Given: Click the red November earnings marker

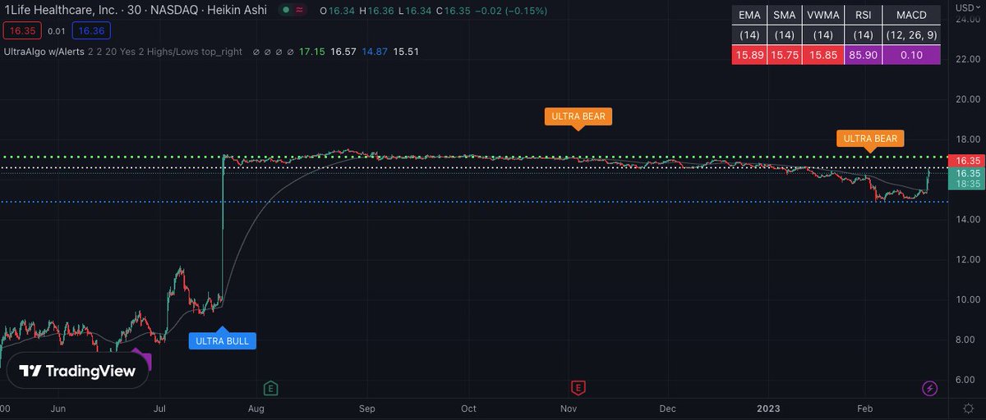Looking at the screenshot, I should click(x=578, y=386).
